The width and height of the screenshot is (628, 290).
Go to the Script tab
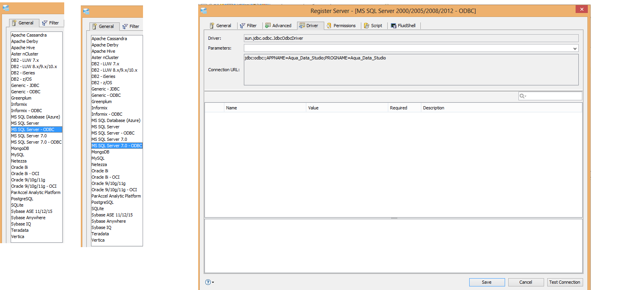(x=373, y=26)
